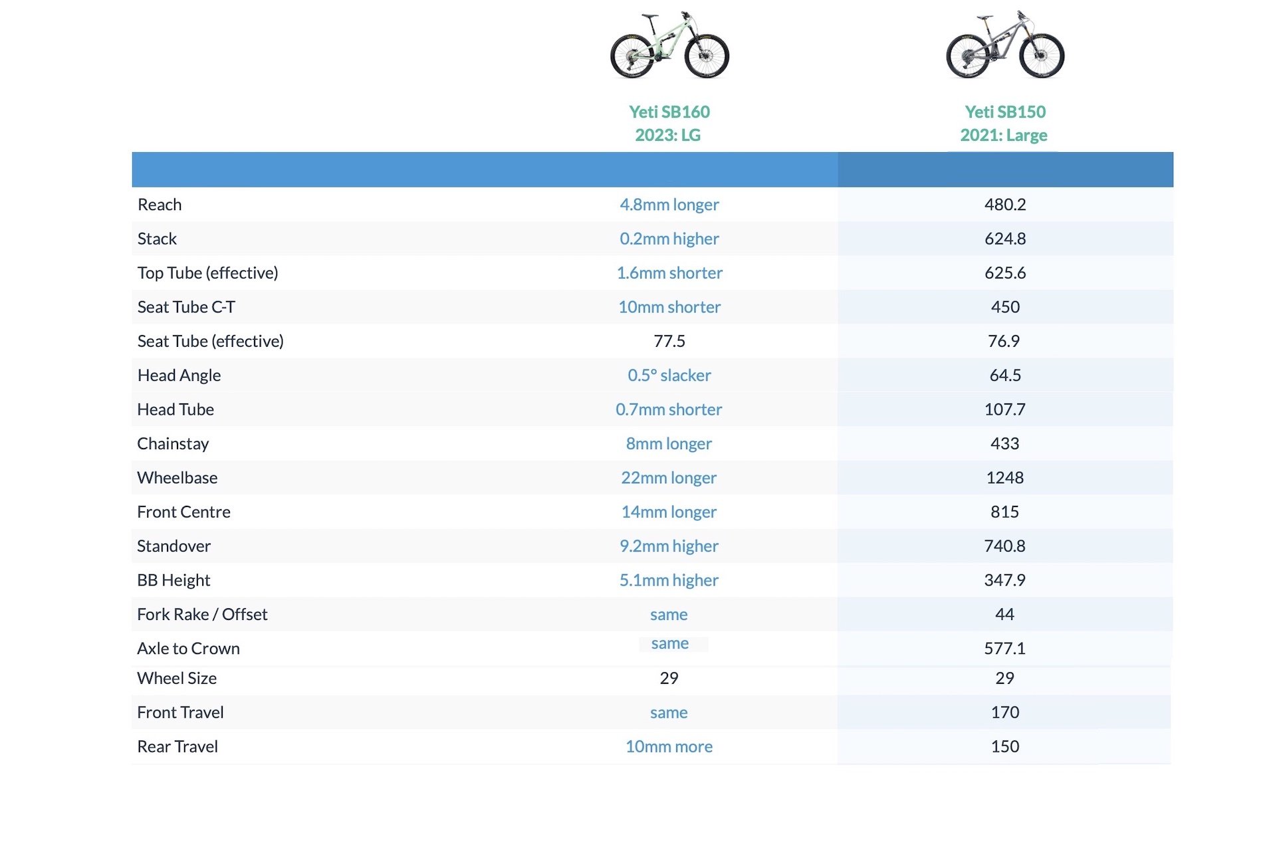Screen dimensions: 1275x850
Task: Click the 76.9 seat angle value
Action: pos(1004,341)
